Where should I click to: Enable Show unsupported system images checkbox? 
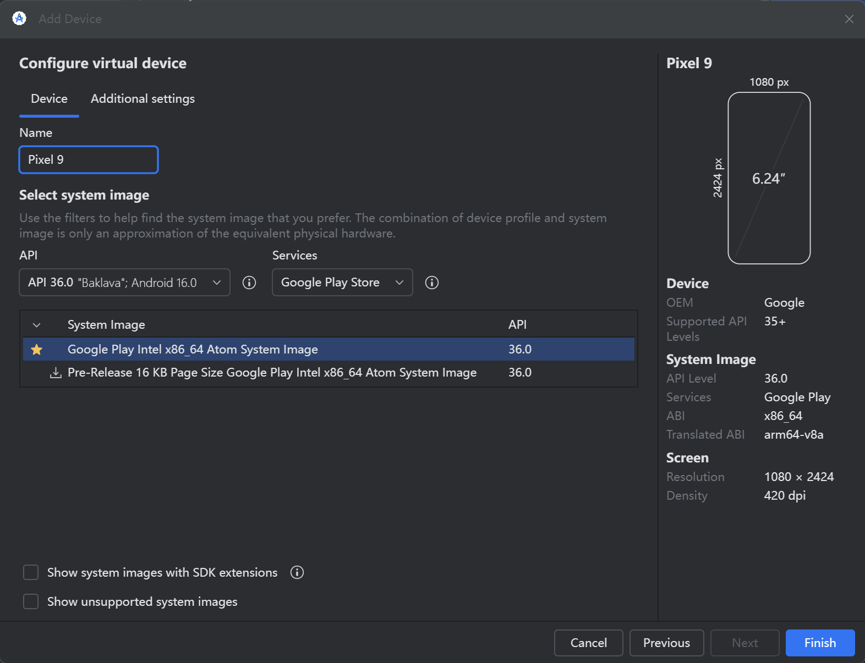coord(31,601)
